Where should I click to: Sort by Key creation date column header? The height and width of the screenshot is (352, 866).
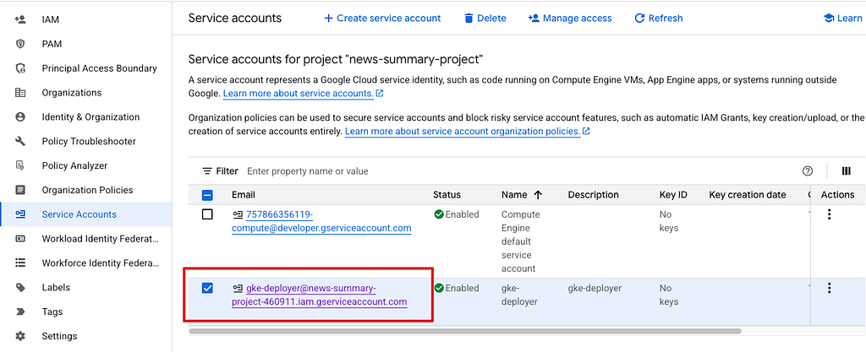pos(748,195)
